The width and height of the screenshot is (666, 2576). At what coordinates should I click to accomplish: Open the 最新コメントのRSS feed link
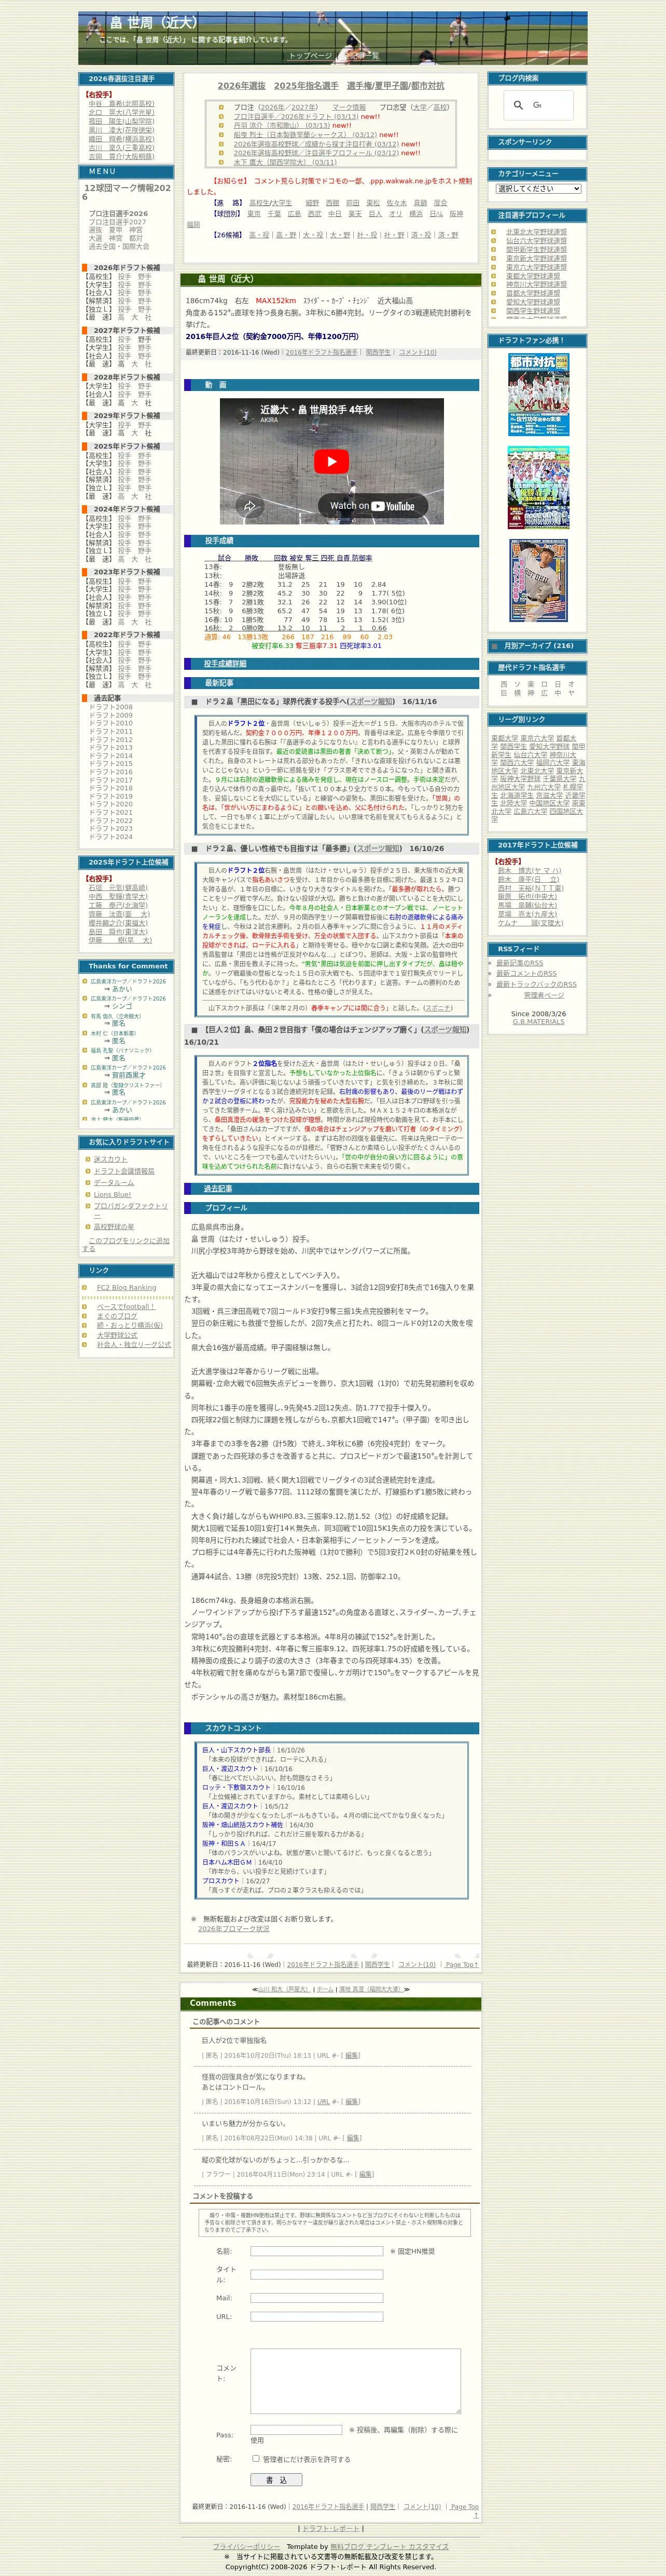point(526,973)
